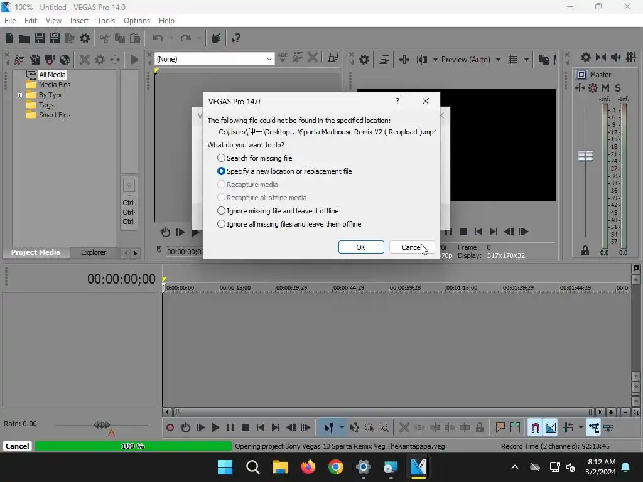Show hidden system tray icons chevron
The height and width of the screenshot is (482, 643).
(515, 467)
